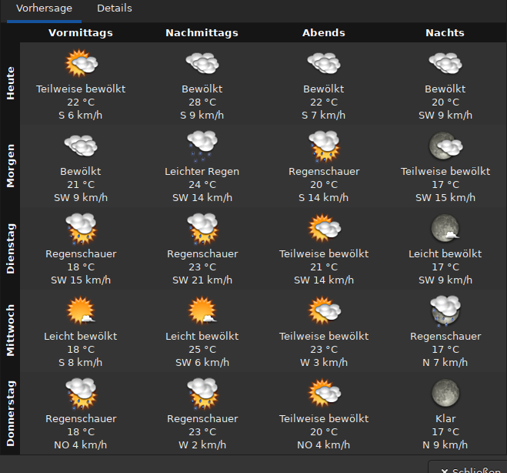This screenshot has height=473, width=507.
Task: Click the Donnerstag Abends partly cloudy icon
Action: point(324,393)
